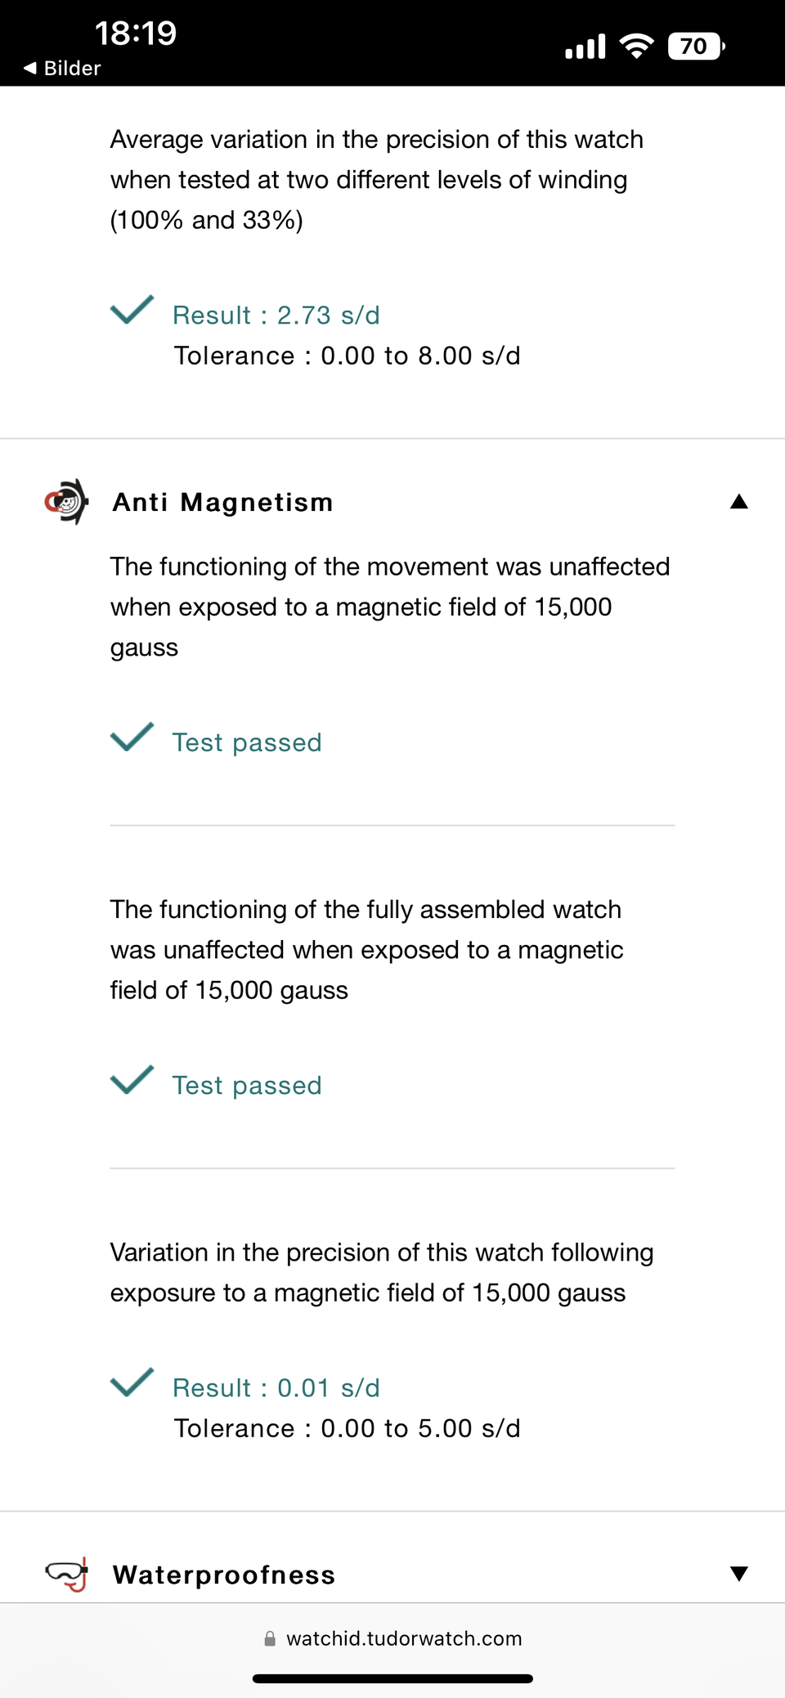The height and width of the screenshot is (1698, 785).
Task: Tap the Anti Magnetism magnet icon
Action: coord(67,502)
